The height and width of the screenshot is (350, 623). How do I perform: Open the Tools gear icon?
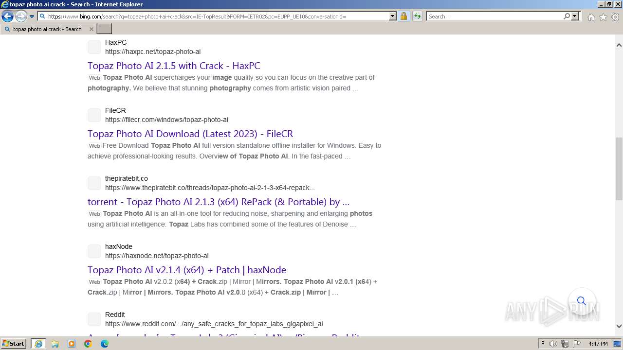coord(615,17)
